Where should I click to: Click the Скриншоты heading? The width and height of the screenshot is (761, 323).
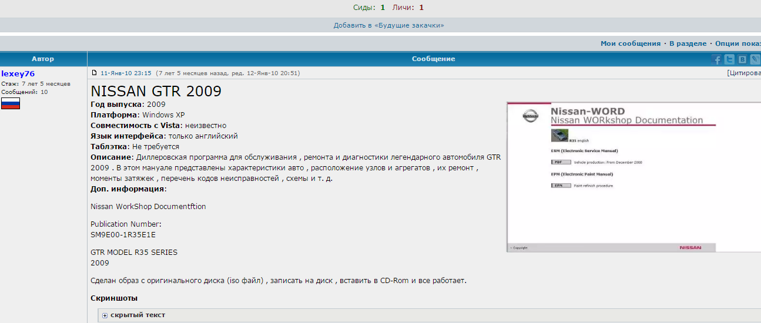[x=114, y=298]
